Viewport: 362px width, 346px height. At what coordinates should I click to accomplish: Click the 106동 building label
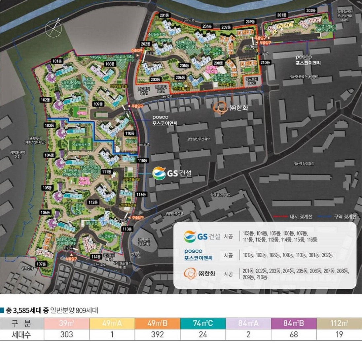tap(46, 212)
